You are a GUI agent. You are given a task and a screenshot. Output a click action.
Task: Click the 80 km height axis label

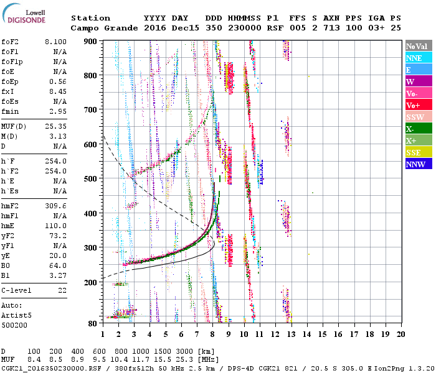pos(93,323)
